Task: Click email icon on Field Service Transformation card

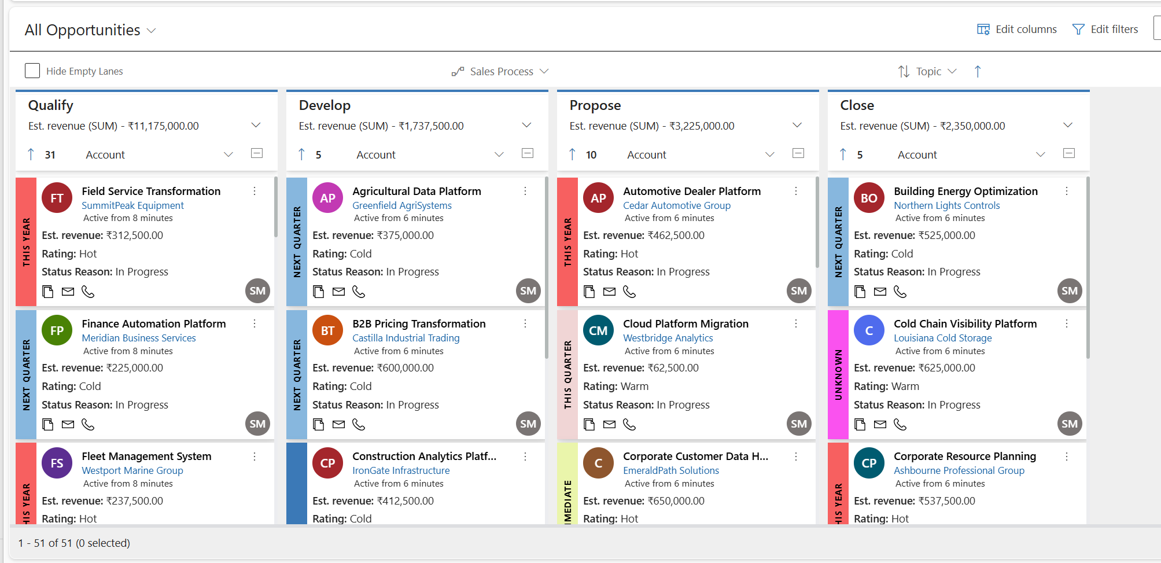Action: 68,292
